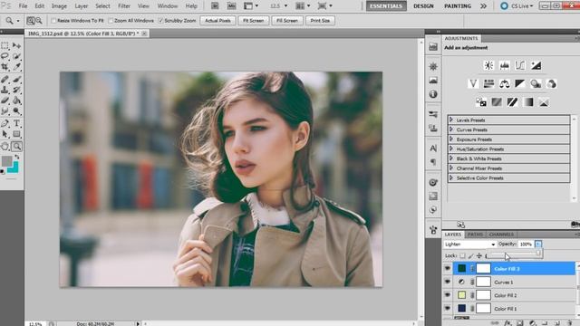Expand Curves Presets list
This screenshot has width=580, height=326.
[x=451, y=129]
